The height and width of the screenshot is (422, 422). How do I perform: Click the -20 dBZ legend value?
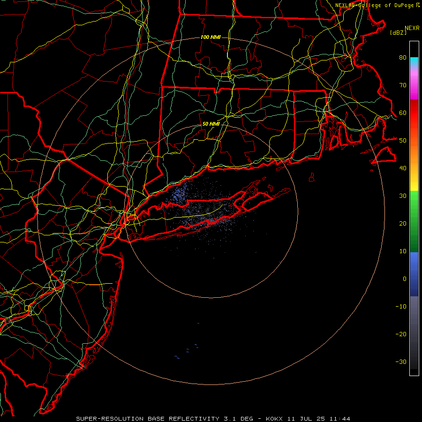pyautogui.click(x=401, y=334)
